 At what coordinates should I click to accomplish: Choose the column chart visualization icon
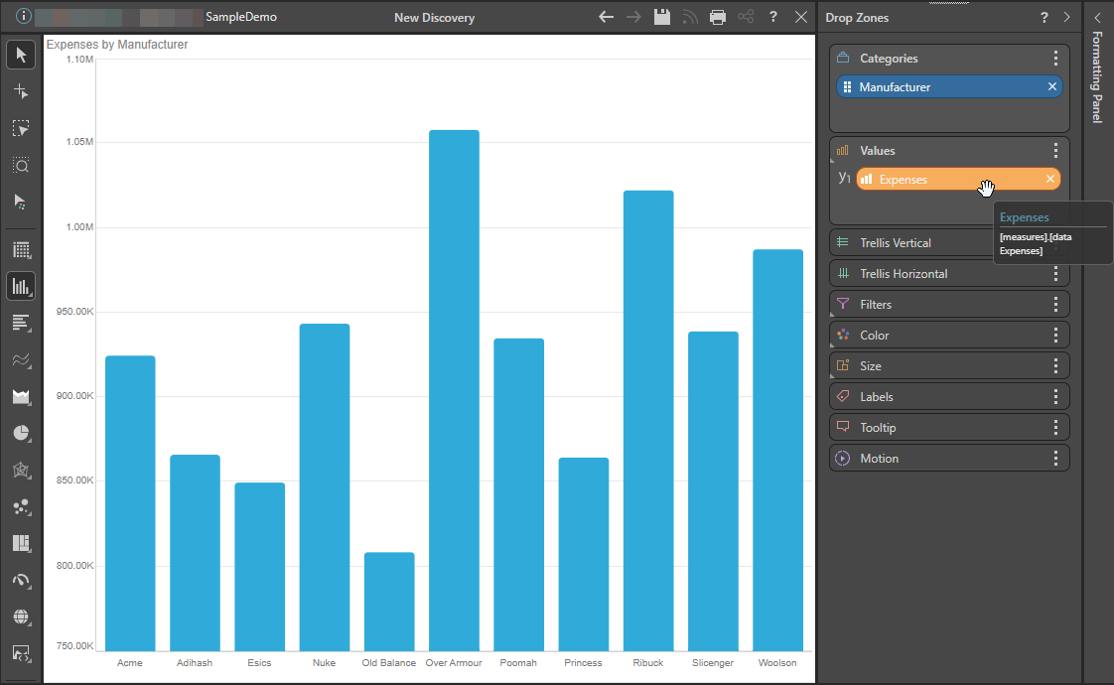21,287
